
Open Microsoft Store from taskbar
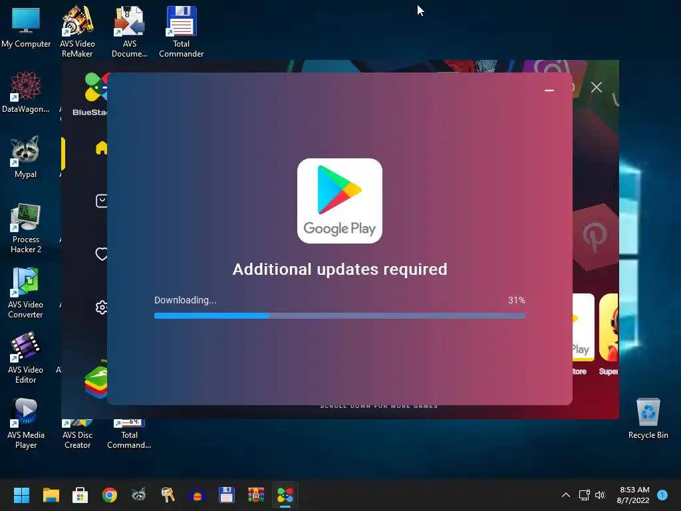80,495
